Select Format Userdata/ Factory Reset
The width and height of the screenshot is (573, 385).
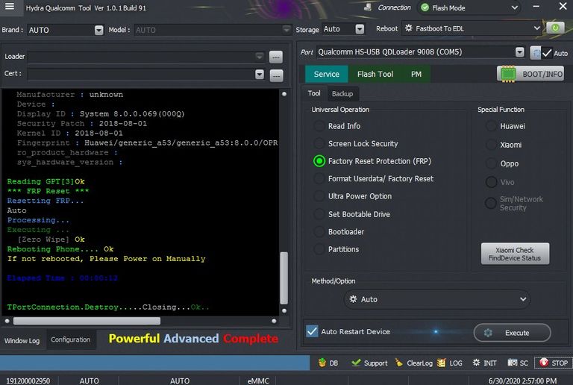319,178
